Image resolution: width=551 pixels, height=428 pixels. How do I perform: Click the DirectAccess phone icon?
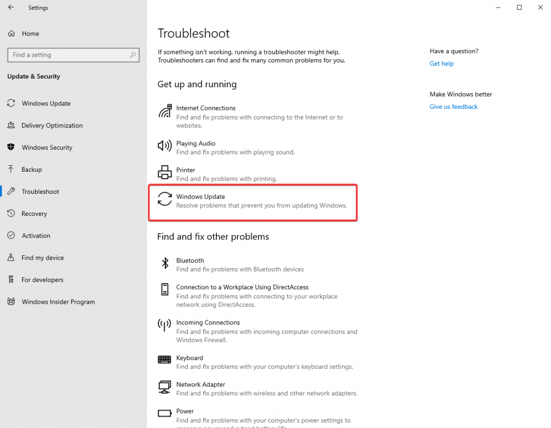click(x=165, y=290)
